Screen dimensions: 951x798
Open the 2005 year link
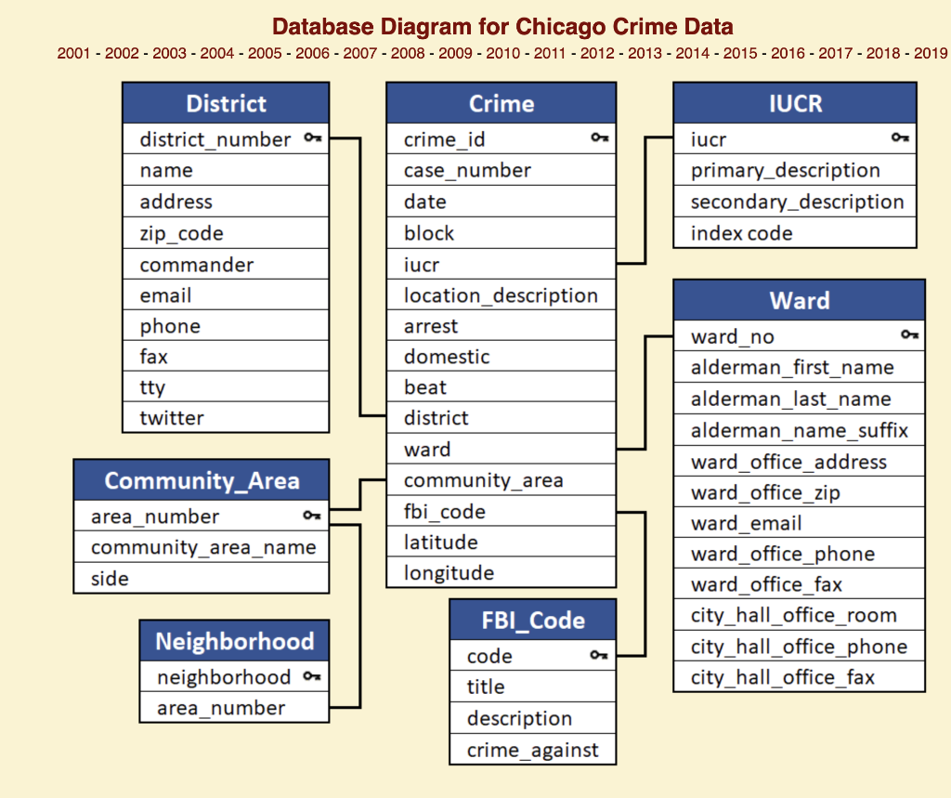pos(265,53)
